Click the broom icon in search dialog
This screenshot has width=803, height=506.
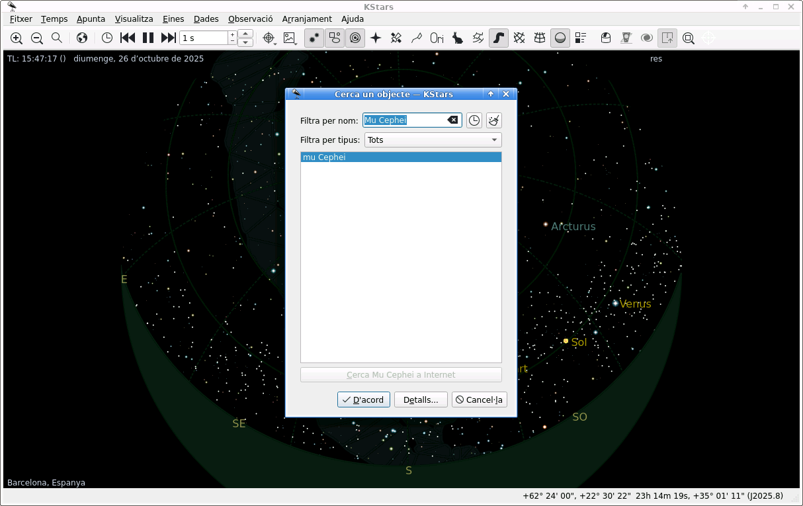(493, 120)
